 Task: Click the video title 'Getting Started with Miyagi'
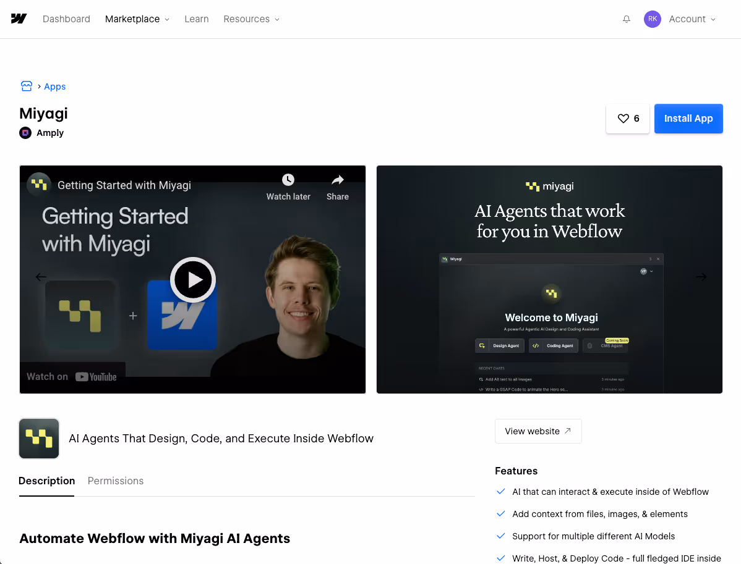[124, 185]
